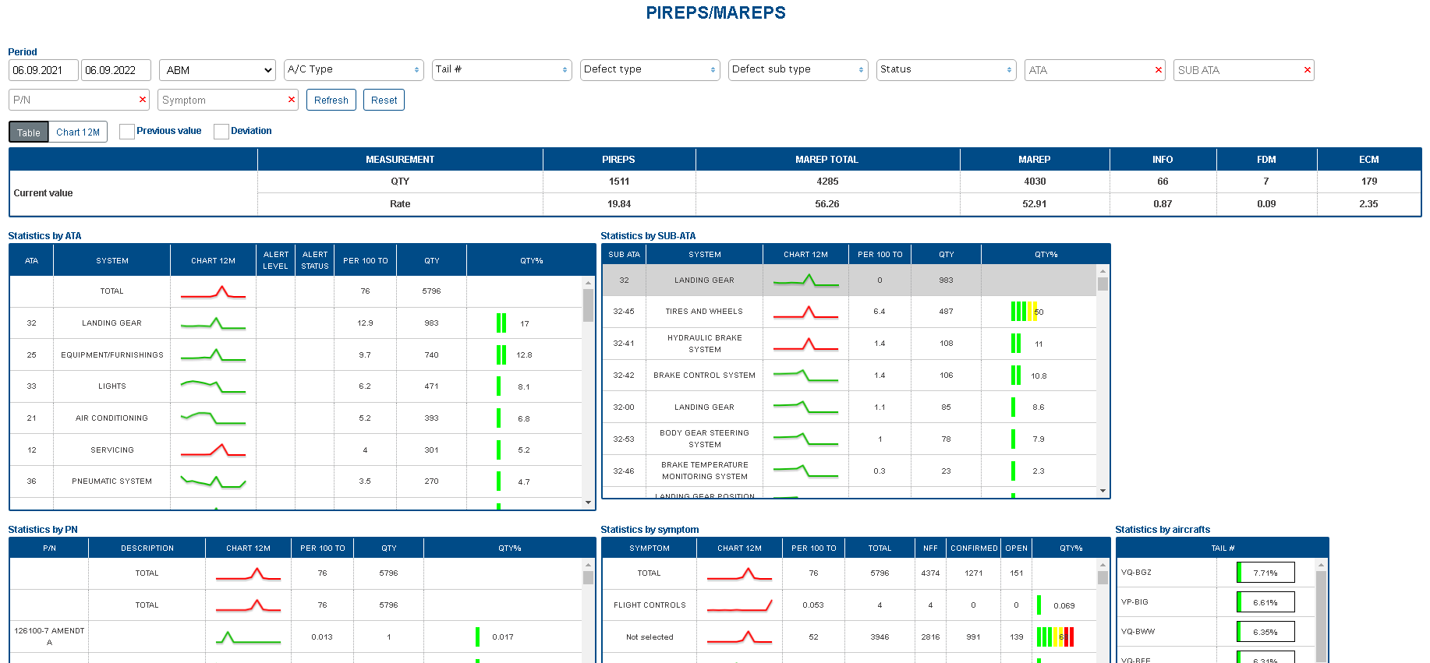Click the Reset button
1430x663 pixels.
tap(384, 100)
